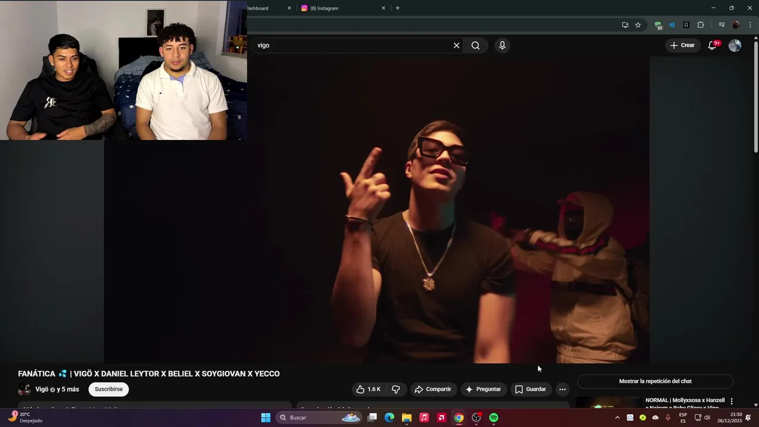Open the yellow-green tray app icon
Screen dimensions: 759x427
point(643,418)
